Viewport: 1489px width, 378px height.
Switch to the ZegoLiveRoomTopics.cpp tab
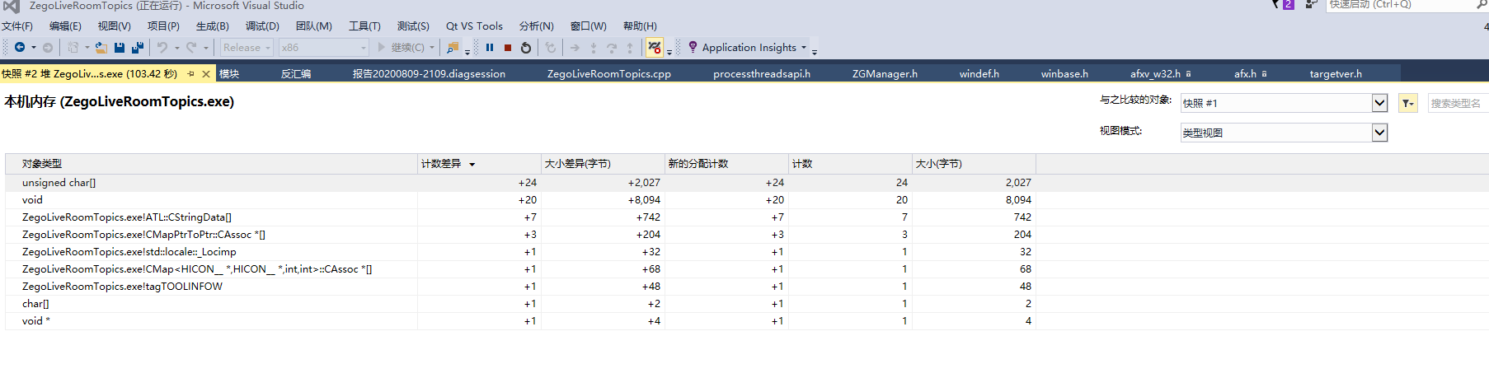[609, 74]
